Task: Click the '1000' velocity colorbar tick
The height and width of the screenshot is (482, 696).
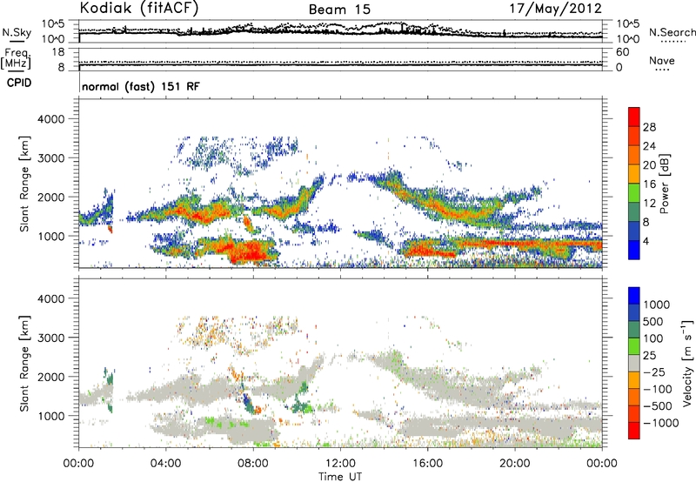Action: (x=657, y=305)
